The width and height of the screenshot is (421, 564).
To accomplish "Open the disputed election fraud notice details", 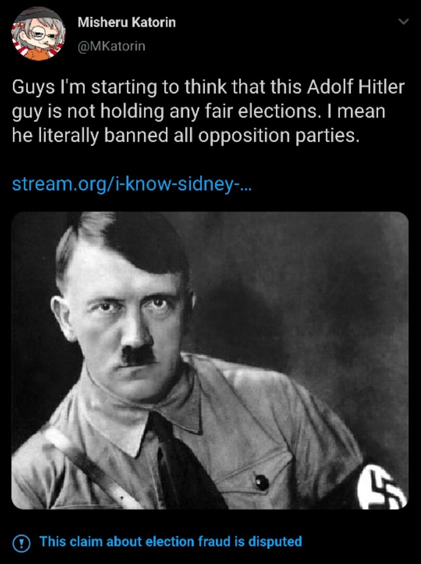I will 170,542.
